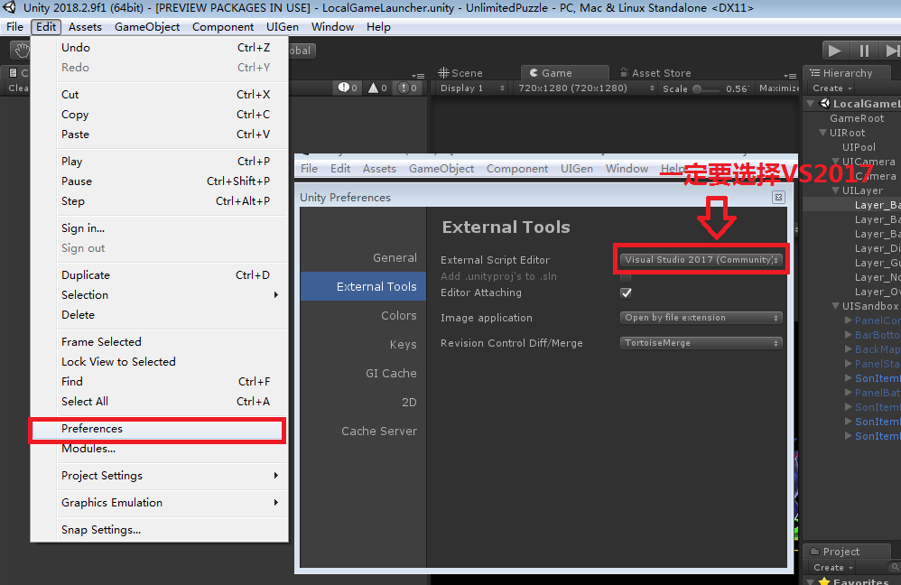Close the Unity Preferences window
The height and width of the screenshot is (585, 901).
point(776,197)
